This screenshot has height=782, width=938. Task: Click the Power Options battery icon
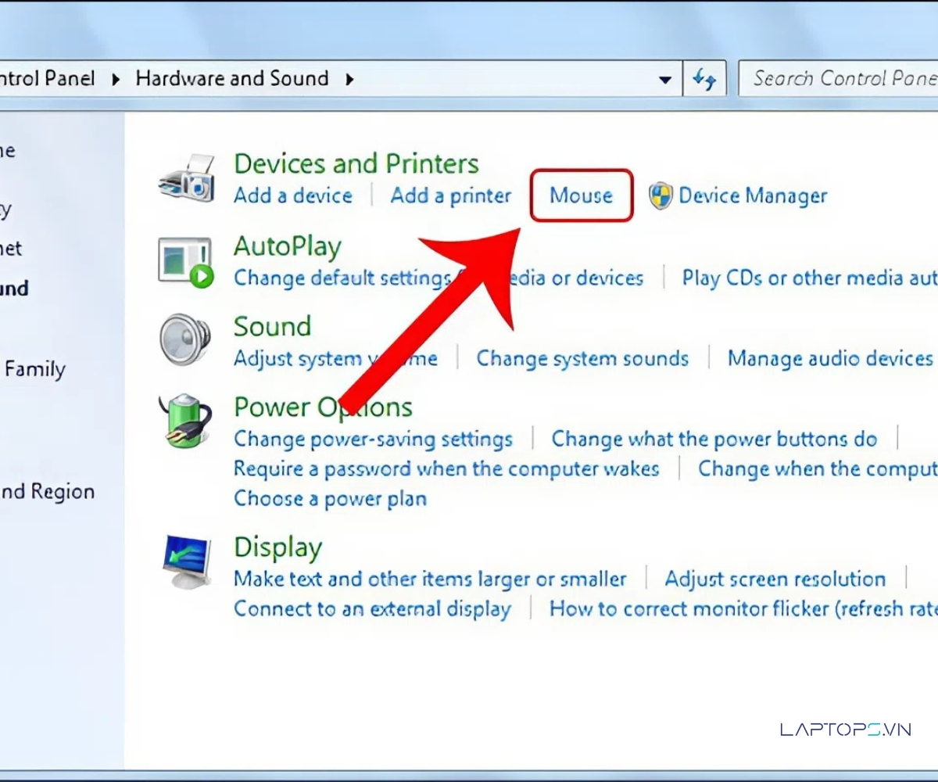coord(184,421)
